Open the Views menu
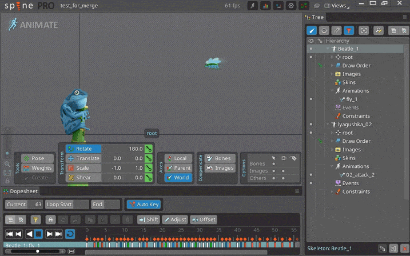 [x=337, y=6]
